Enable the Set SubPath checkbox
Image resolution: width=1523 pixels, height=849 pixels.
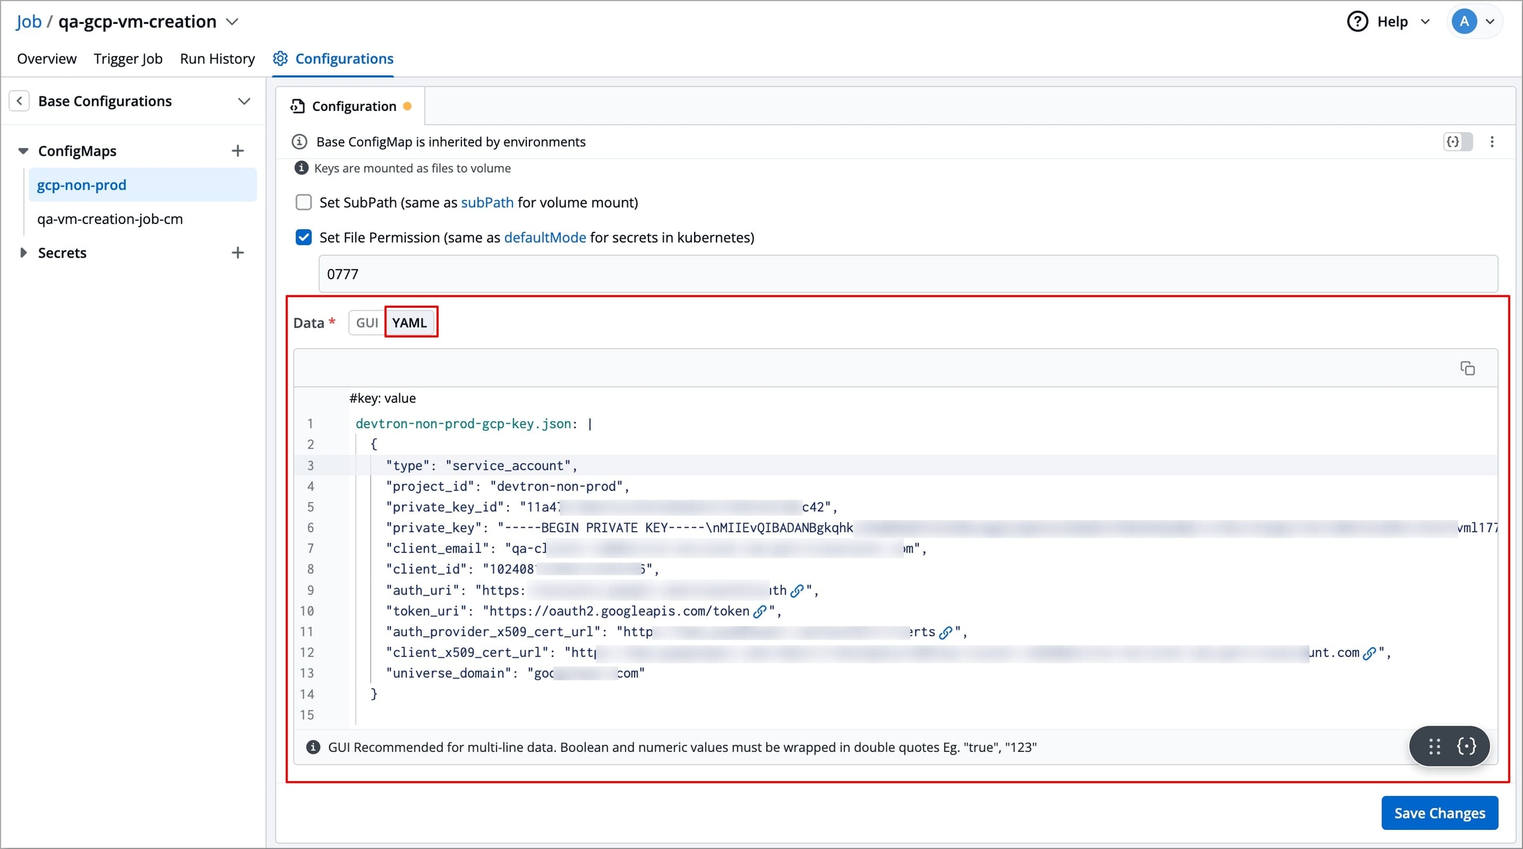[x=303, y=203]
